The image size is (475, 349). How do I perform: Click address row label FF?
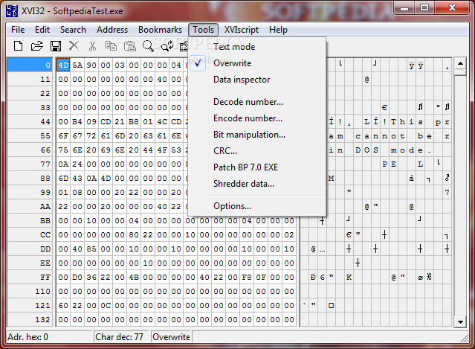(30, 278)
